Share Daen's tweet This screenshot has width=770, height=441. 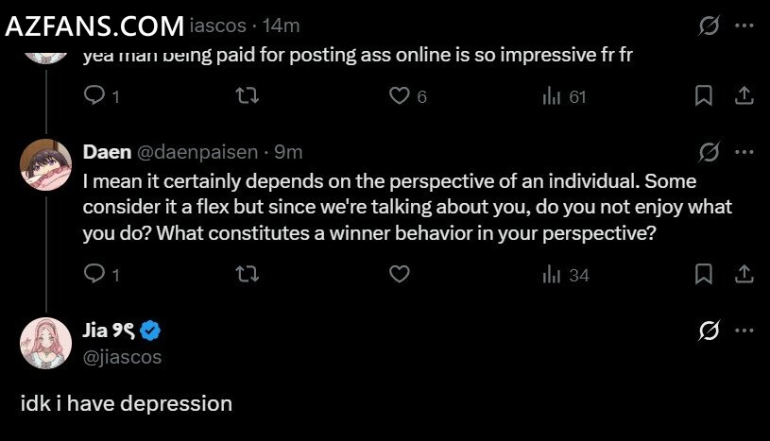click(x=744, y=274)
